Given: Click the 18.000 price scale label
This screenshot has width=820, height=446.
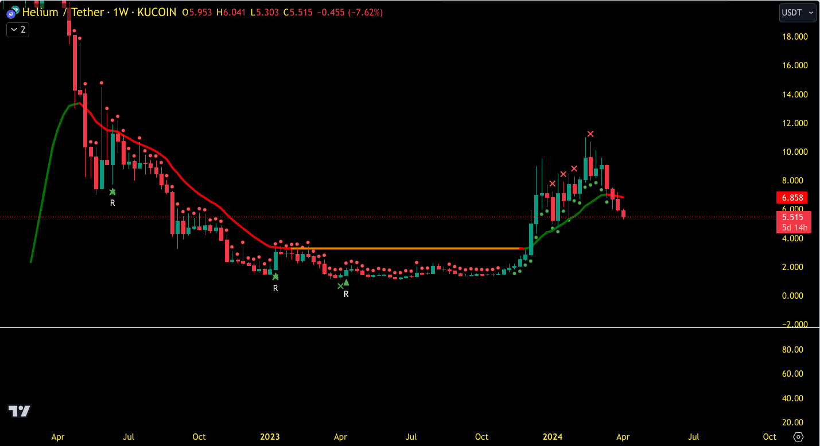Looking at the screenshot, I should (x=795, y=37).
